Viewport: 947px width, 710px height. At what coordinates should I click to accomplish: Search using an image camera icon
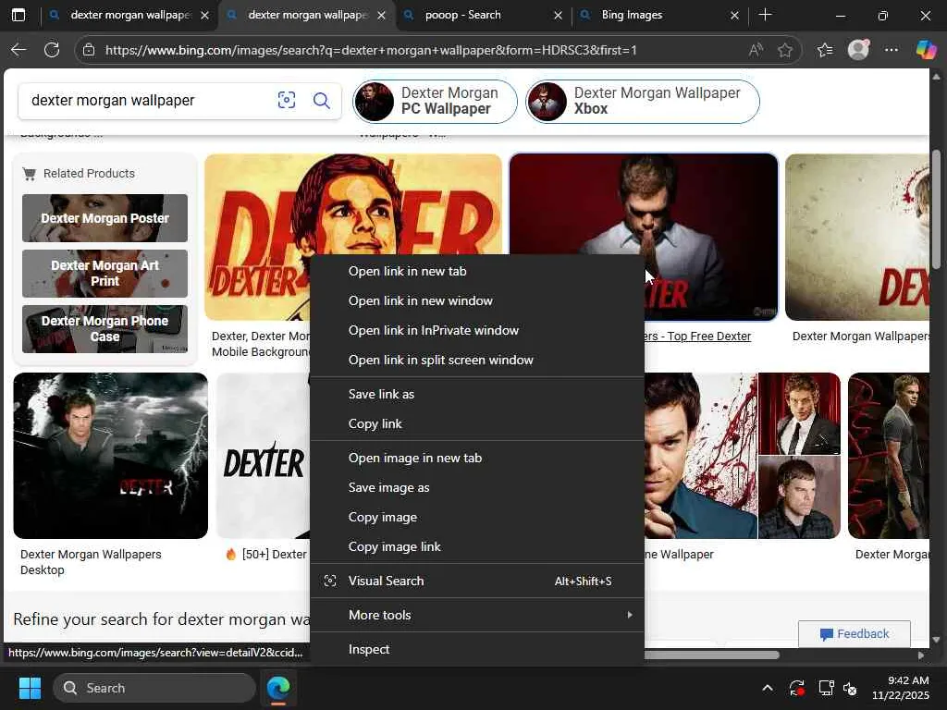pos(287,100)
